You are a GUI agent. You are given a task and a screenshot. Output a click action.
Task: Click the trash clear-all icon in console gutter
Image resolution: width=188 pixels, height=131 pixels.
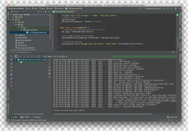pyautogui.click(x=49, y=77)
